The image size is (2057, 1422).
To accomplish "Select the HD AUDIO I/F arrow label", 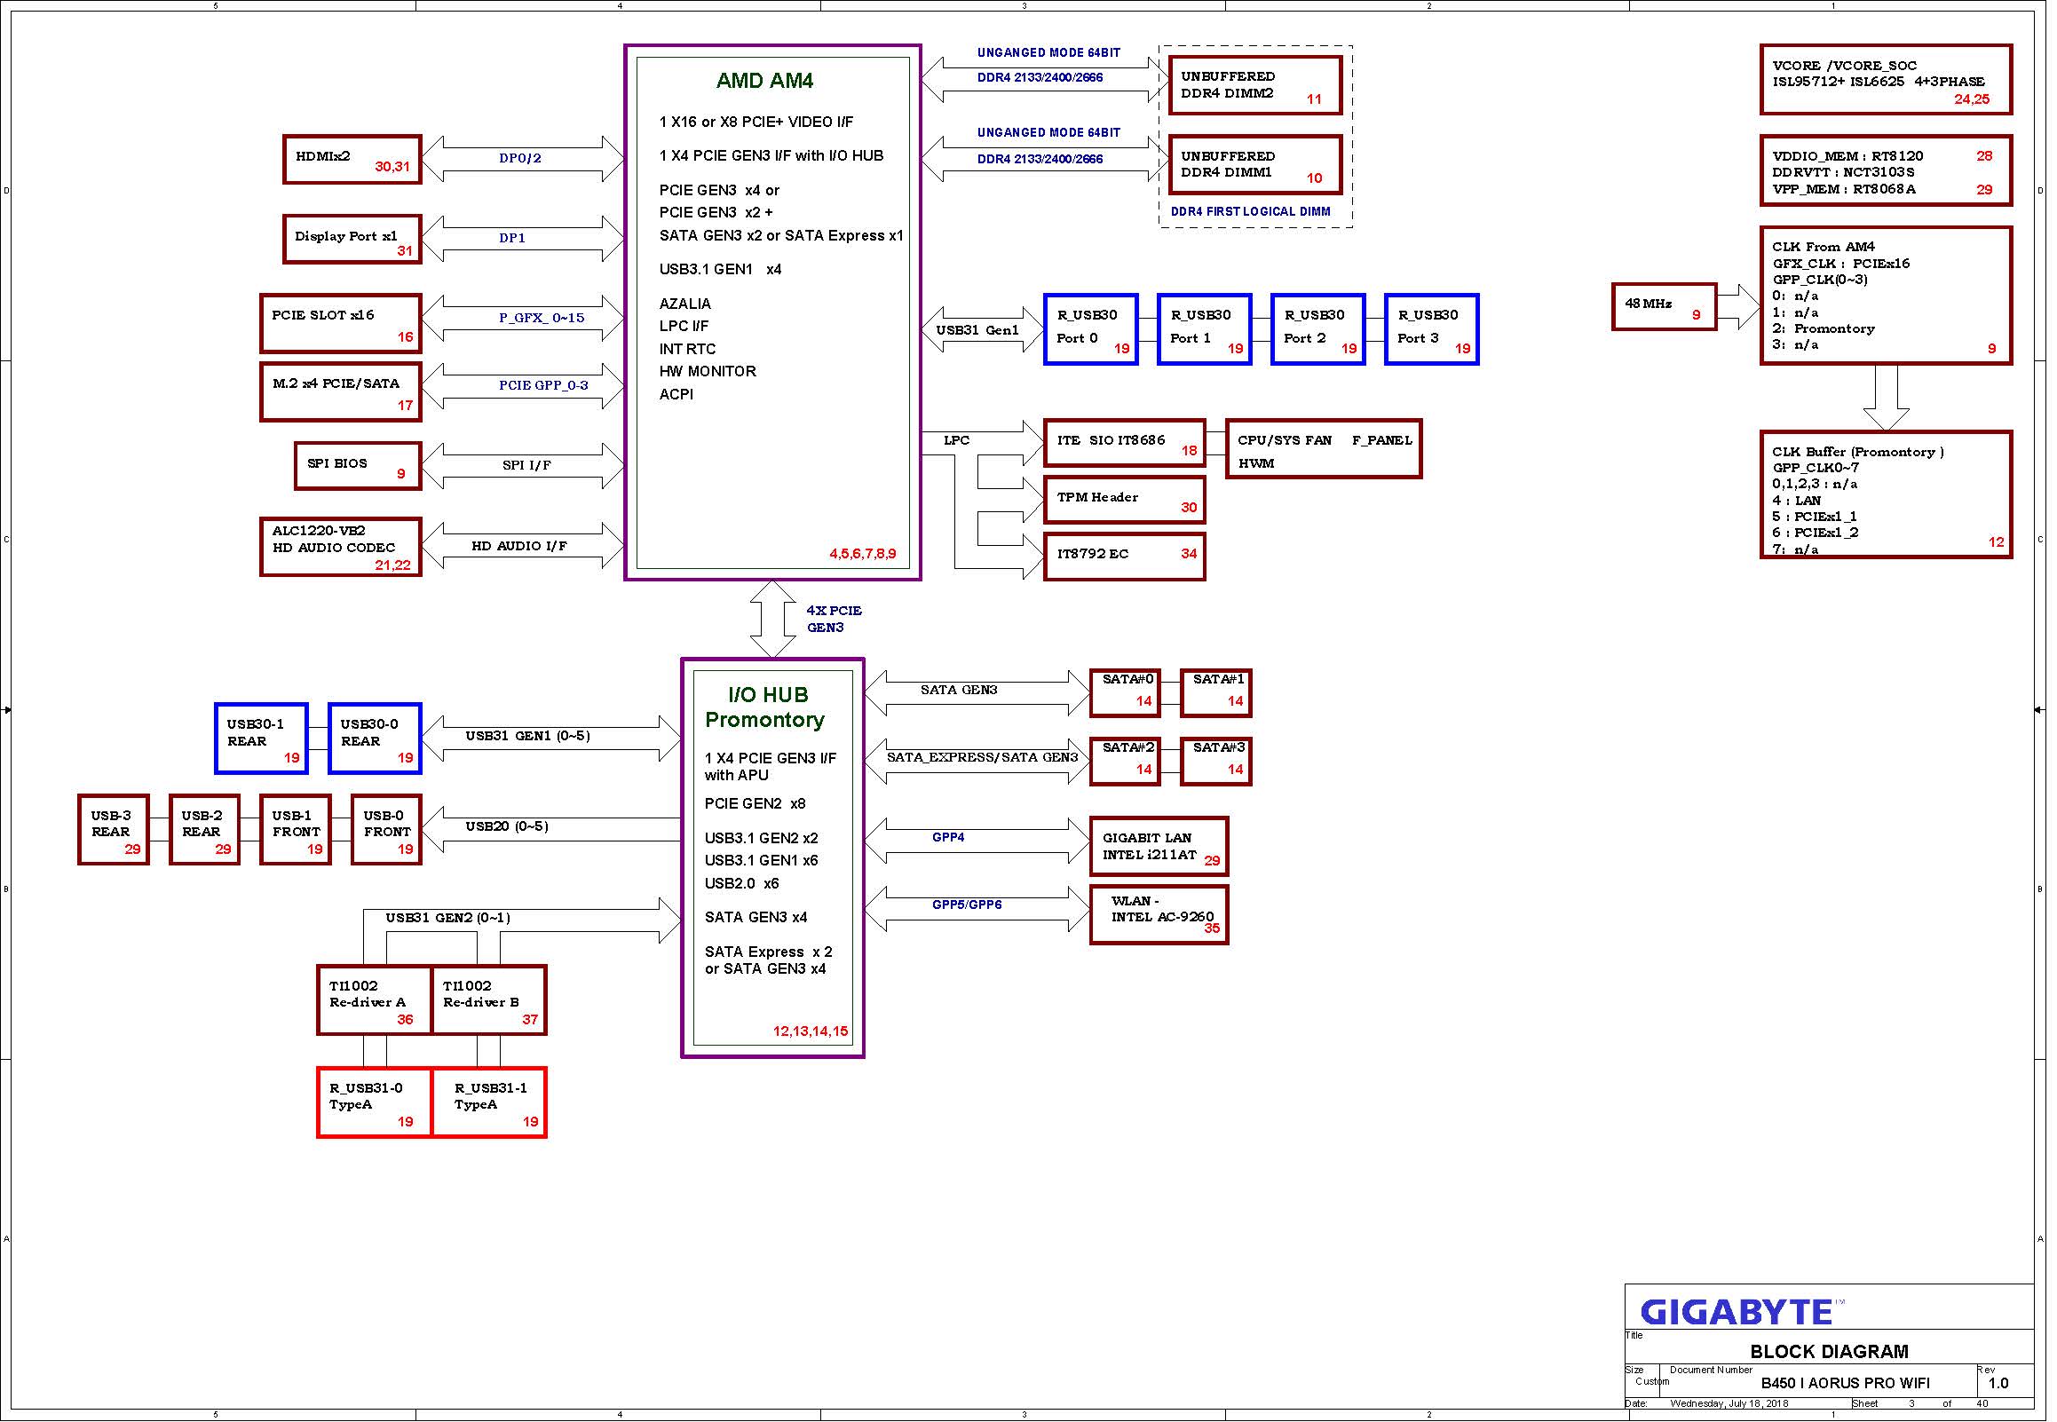I will pos(521,547).
